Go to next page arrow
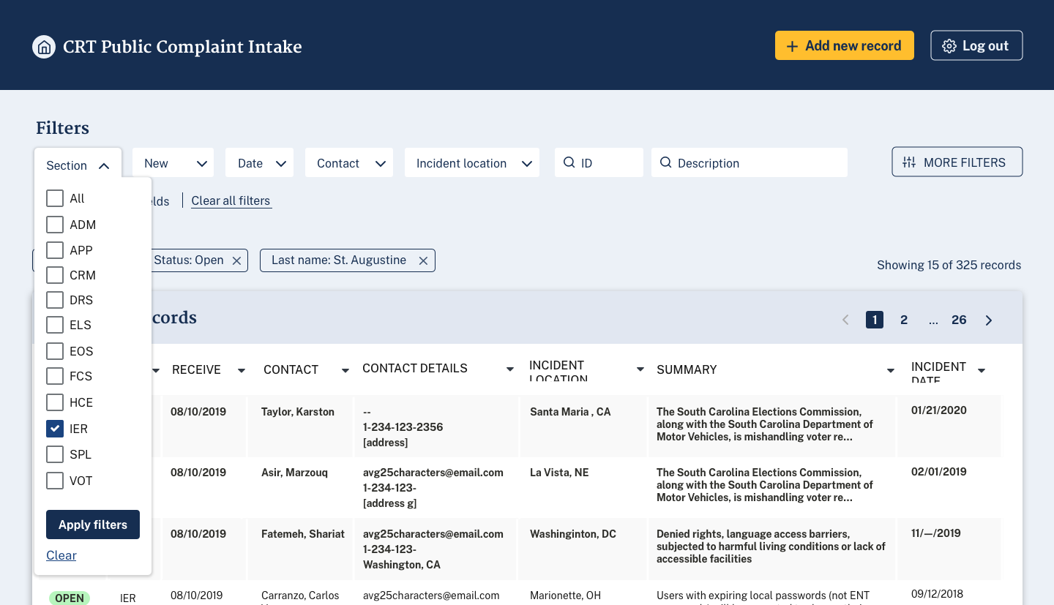Screen dimensions: 1054x605 tap(989, 320)
